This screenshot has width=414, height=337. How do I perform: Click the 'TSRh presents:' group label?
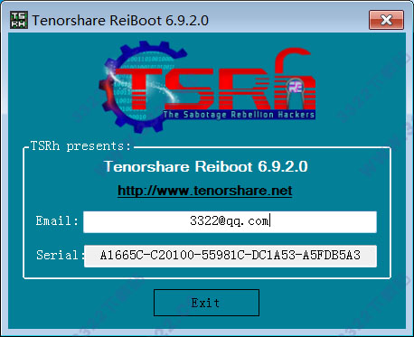[x=80, y=146]
